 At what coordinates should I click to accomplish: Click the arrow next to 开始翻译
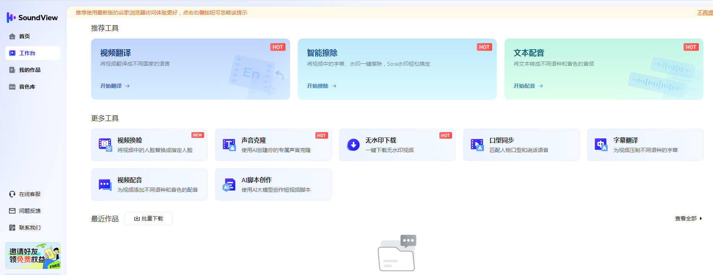[x=127, y=86]
